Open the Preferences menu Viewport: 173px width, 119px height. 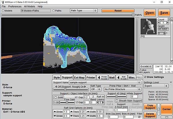coord(15,6)
